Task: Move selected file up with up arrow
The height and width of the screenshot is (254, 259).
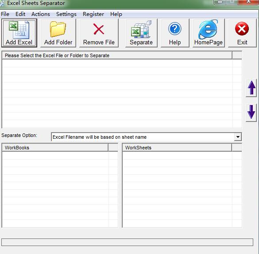Action: [x=251, y=88]
